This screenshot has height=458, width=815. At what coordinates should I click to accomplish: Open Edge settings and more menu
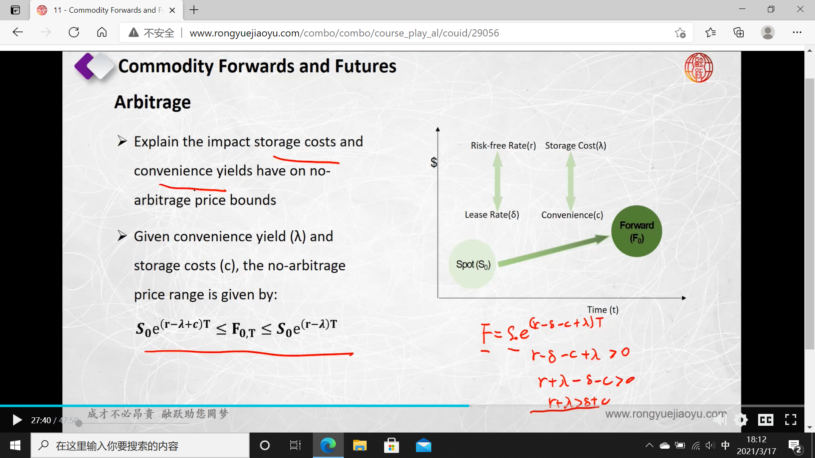pyautogui.click(x=797, y=33)
